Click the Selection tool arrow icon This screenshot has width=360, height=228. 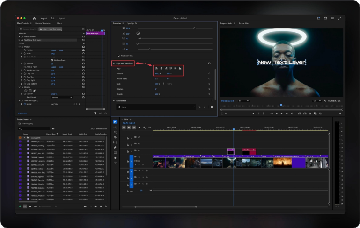(115, 122)
